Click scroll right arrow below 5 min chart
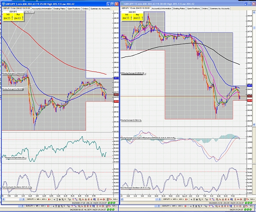This screenshot has width=256, height=212. (24, 199)
